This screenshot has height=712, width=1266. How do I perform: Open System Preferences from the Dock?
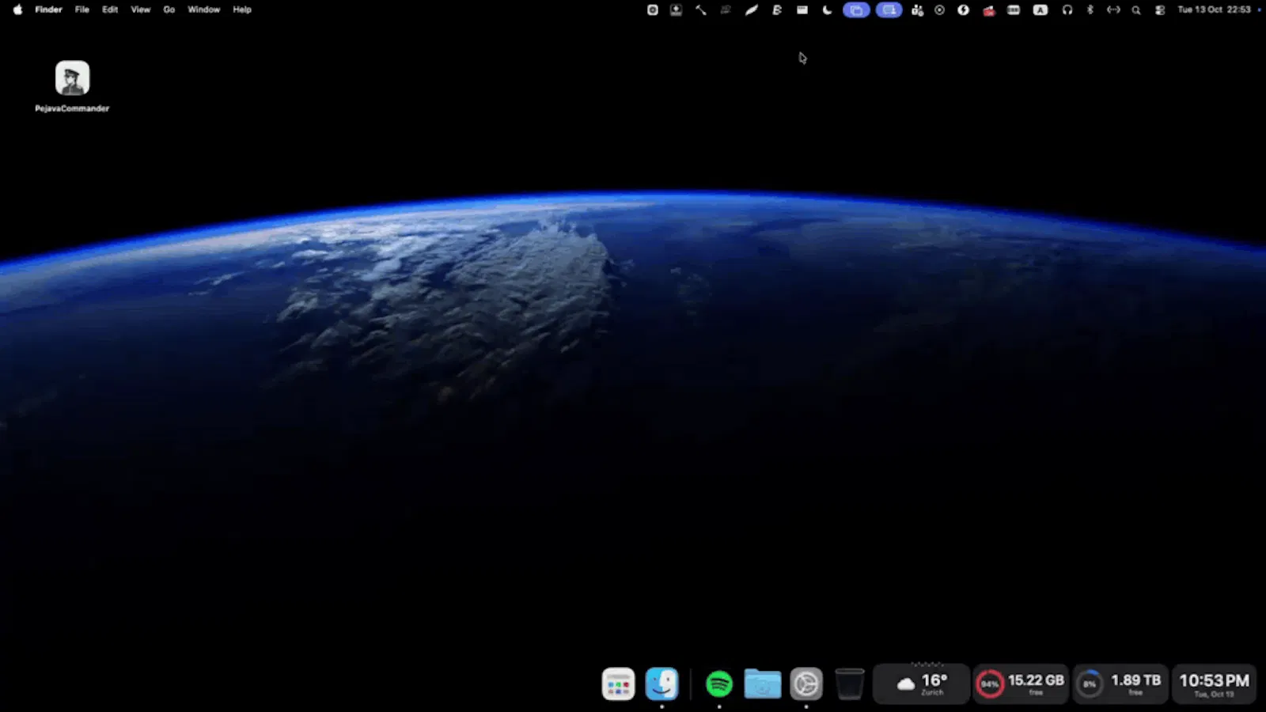point(806,684)
